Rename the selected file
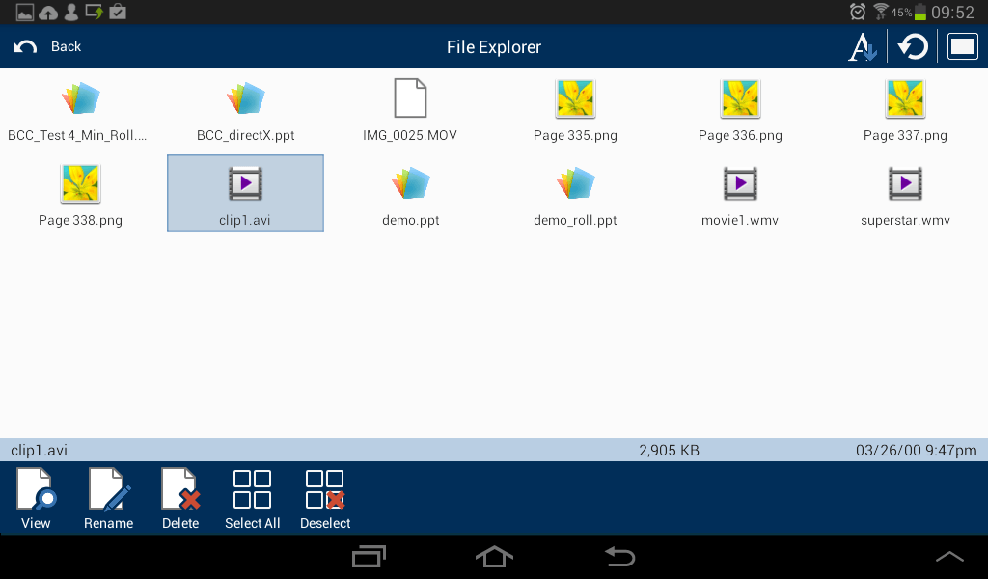The image size is (988, 579). click(108, 498)
